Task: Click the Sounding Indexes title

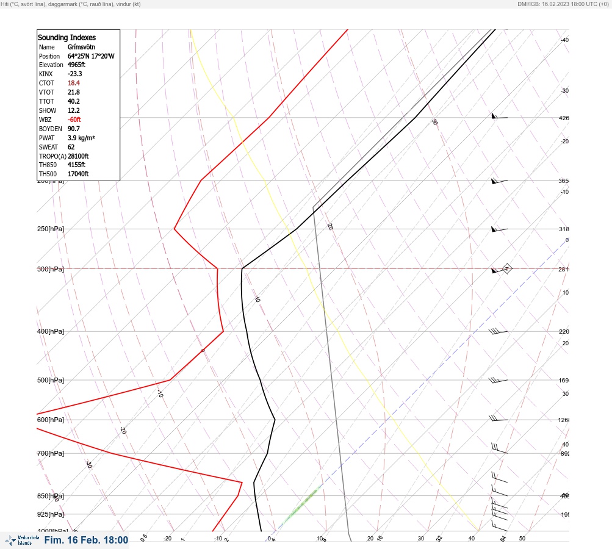Action: pos(67,37)
